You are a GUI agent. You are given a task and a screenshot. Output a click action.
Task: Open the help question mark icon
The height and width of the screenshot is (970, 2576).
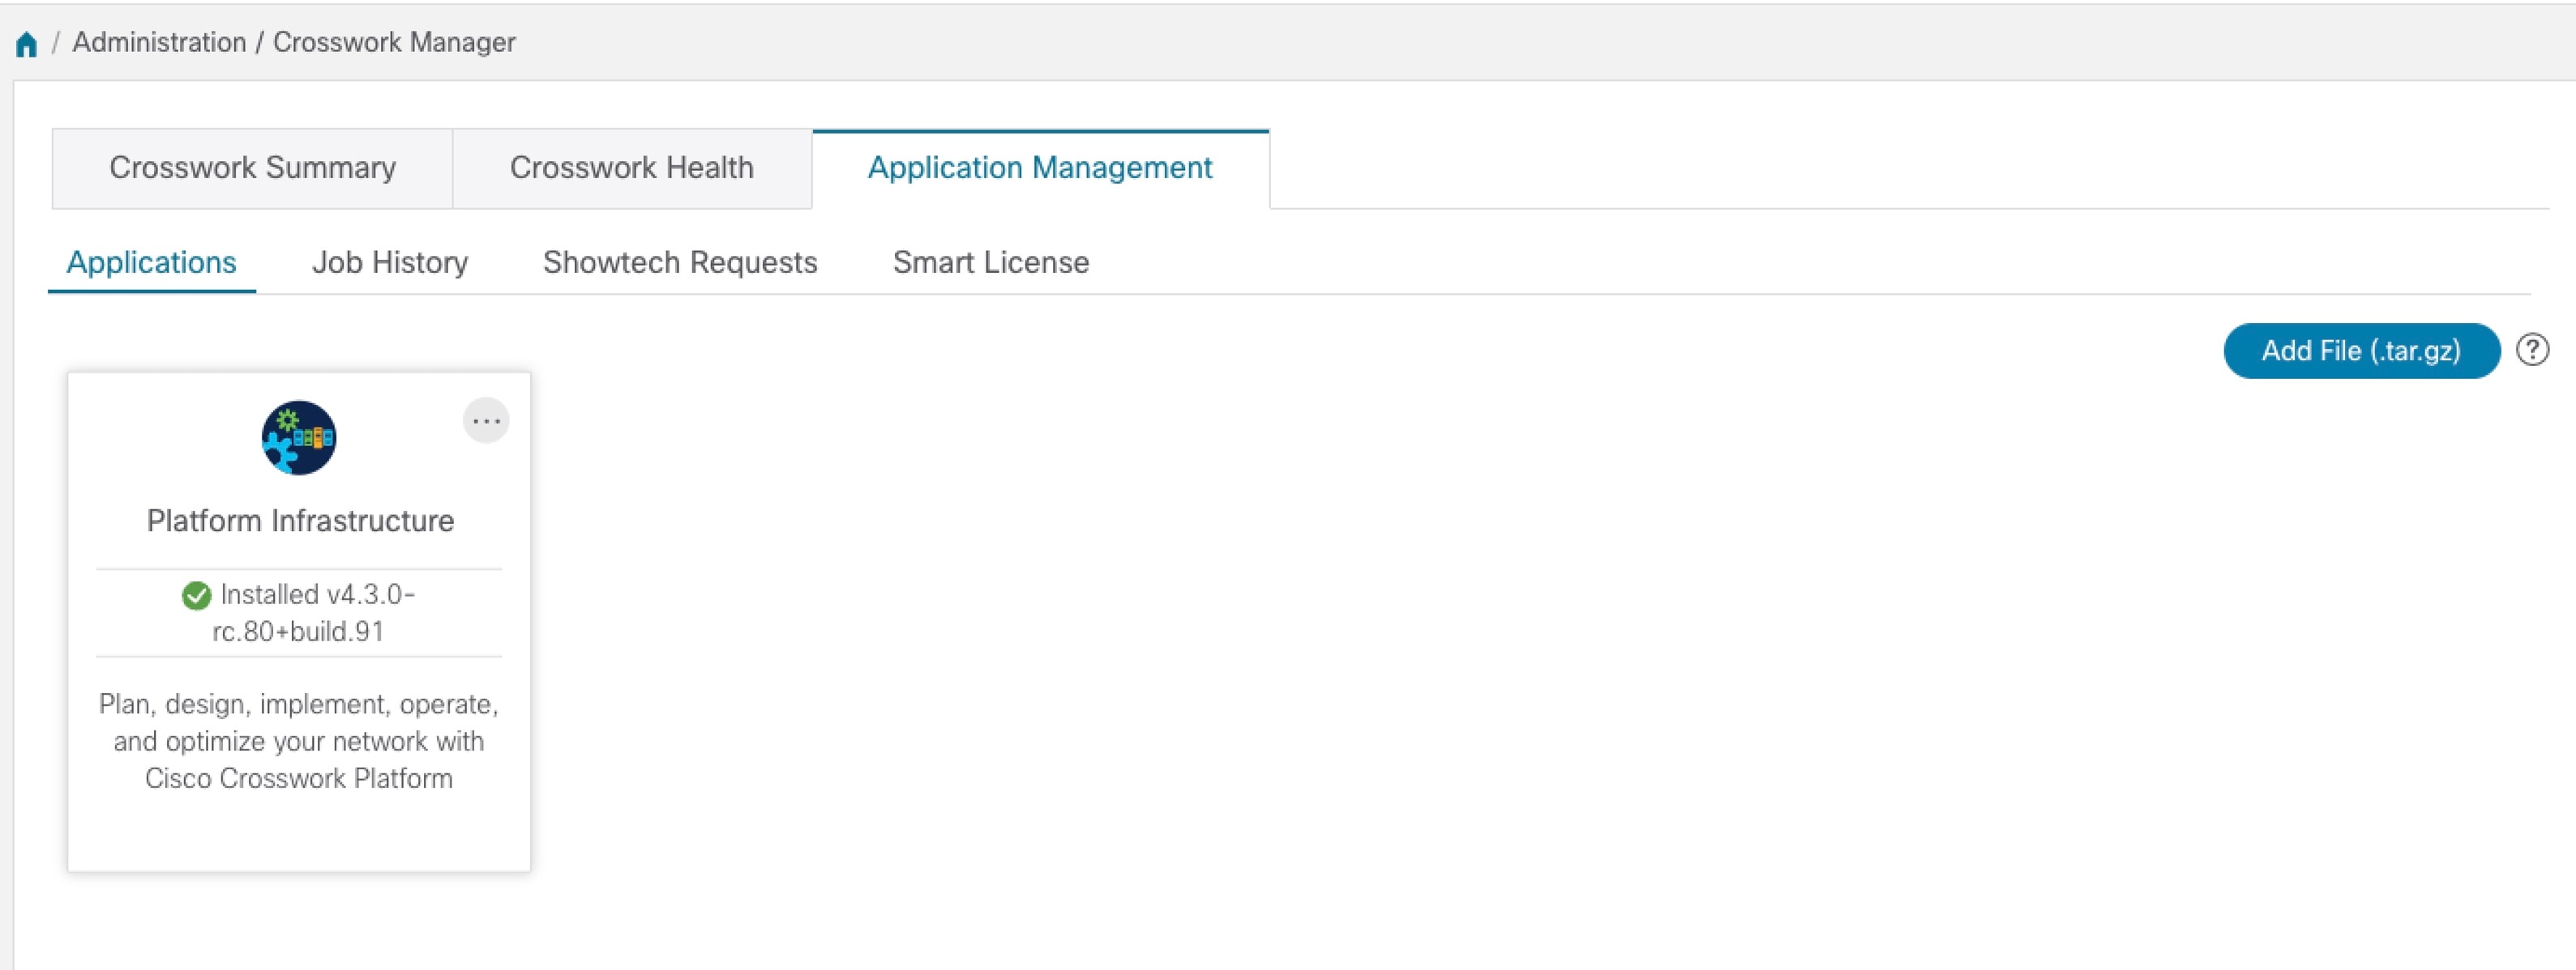(x=2532, y=351)
